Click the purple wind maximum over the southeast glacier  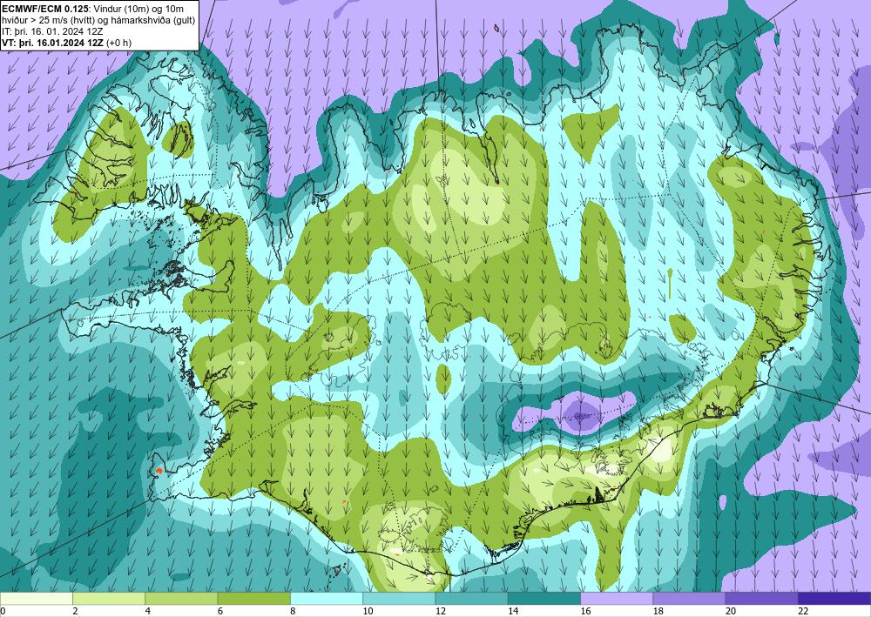coord(582,416)
